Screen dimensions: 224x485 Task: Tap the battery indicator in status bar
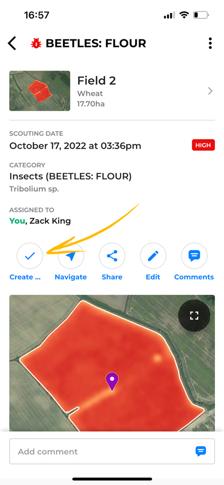click(201, 15)
